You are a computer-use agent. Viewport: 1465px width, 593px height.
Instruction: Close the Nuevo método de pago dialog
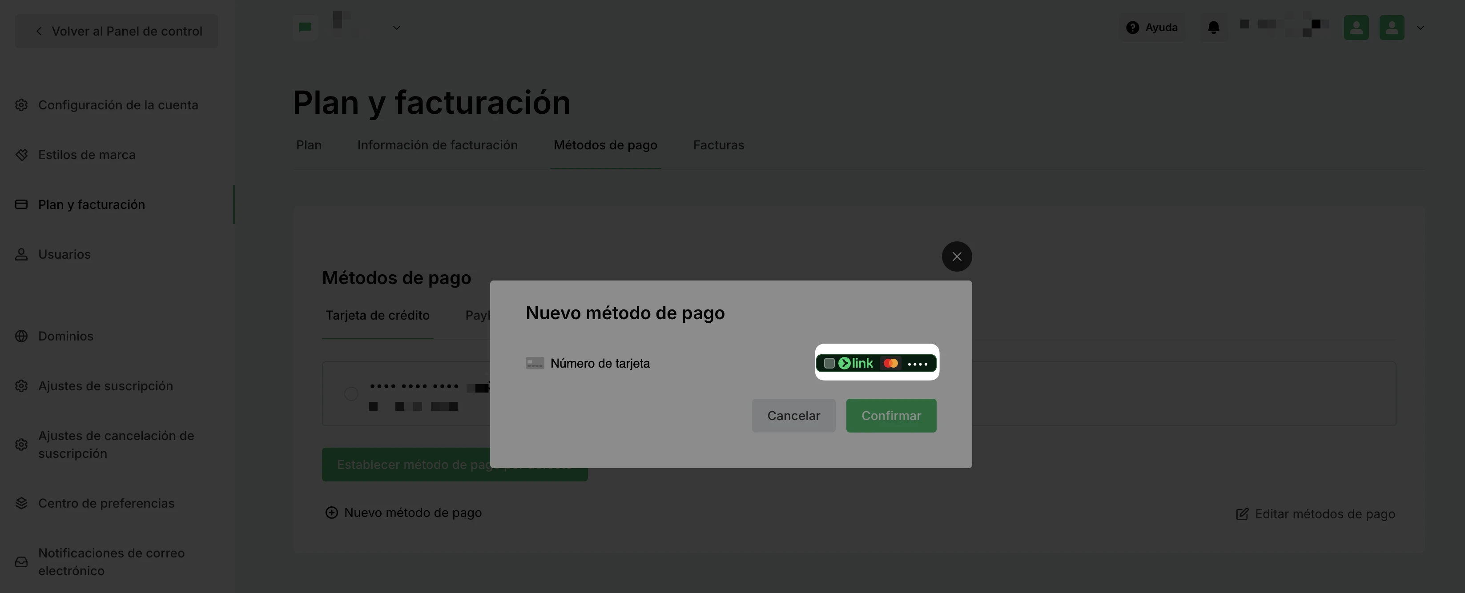tap(957, 256)
